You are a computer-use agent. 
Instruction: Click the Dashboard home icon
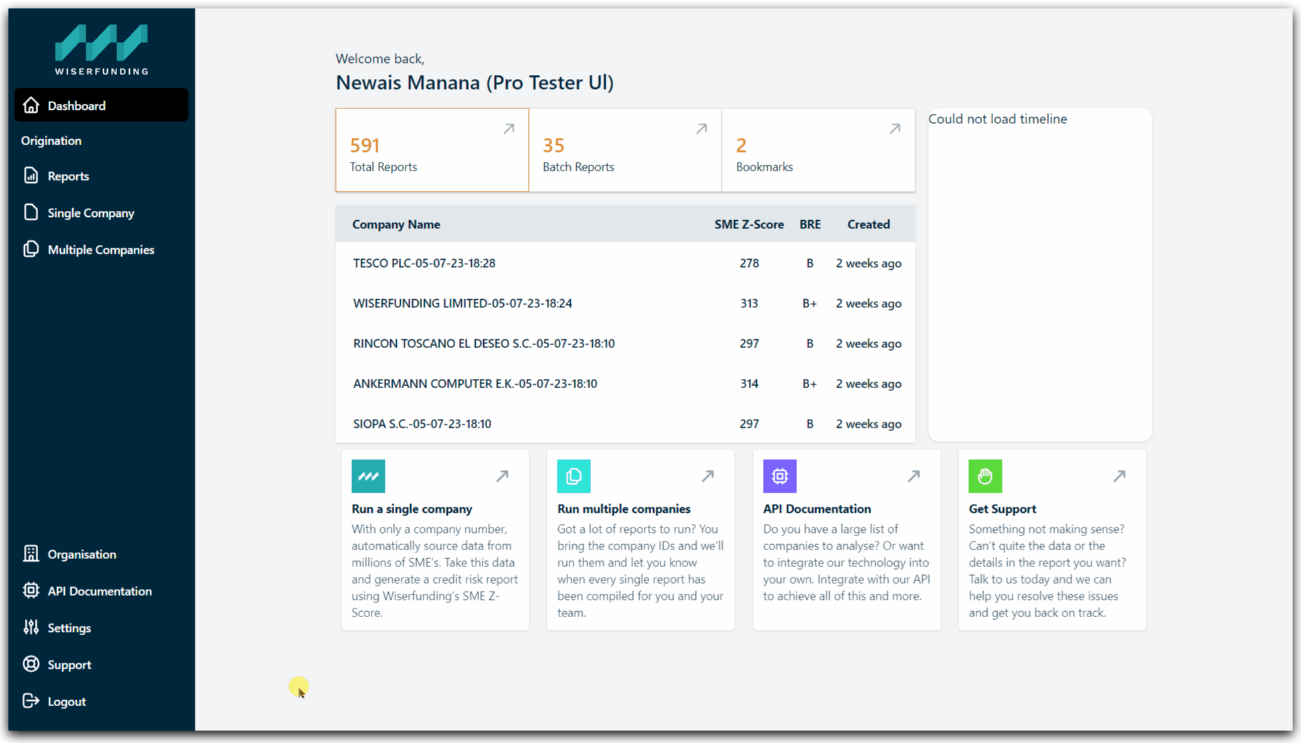click(31, 105)
